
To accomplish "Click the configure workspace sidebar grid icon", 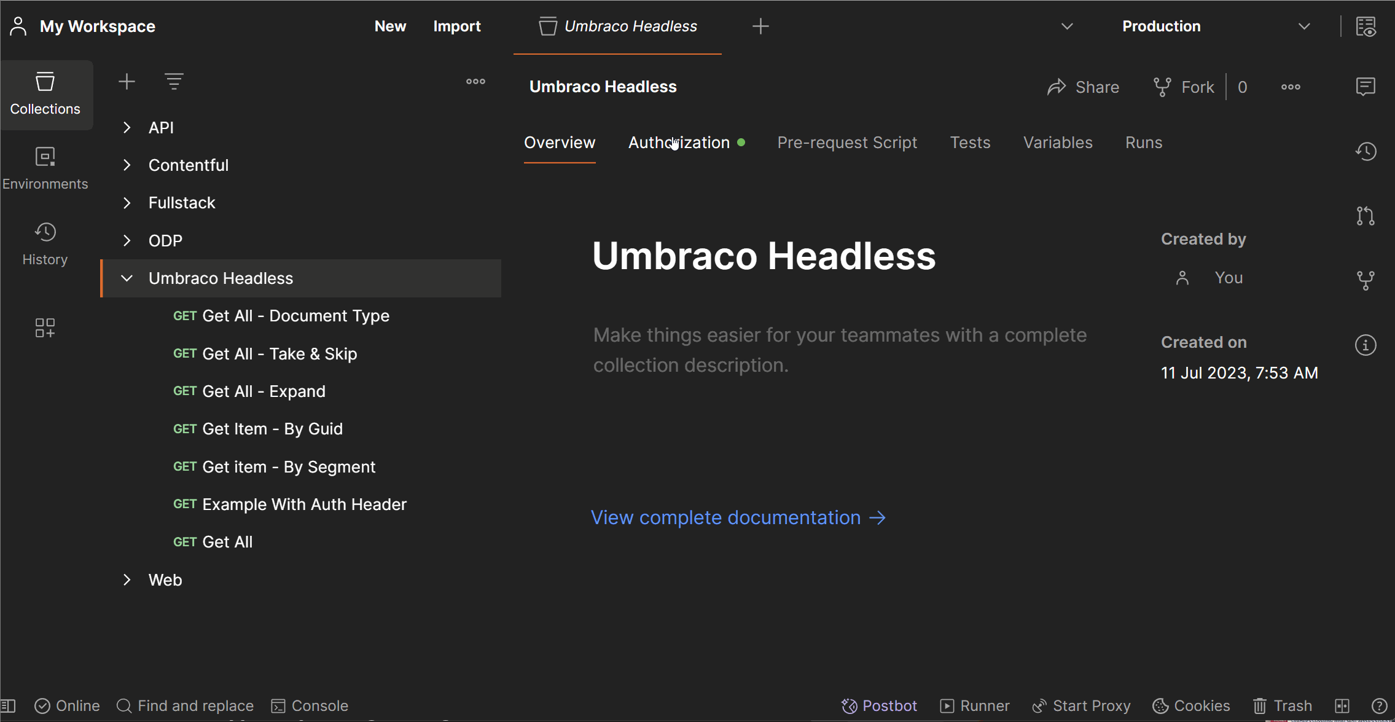I will 45,328.
